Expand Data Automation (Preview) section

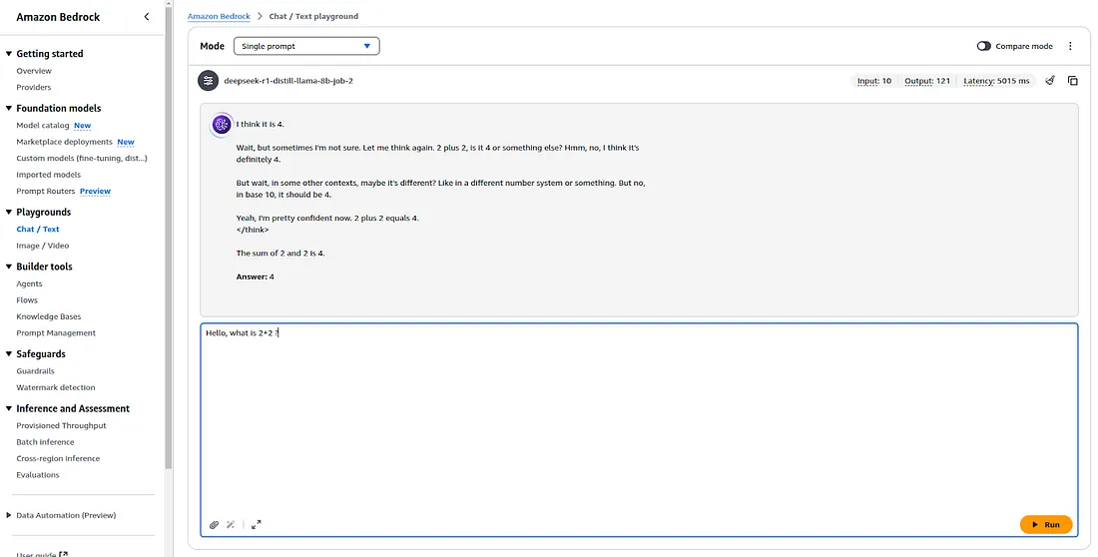pos(9,516)
